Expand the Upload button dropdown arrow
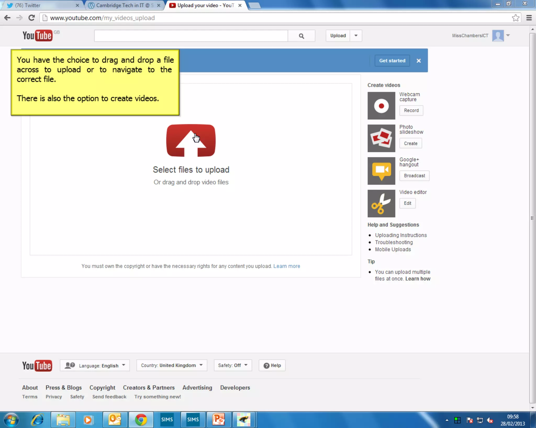Screen dimensions: 536x428 [x=356, y=36]
